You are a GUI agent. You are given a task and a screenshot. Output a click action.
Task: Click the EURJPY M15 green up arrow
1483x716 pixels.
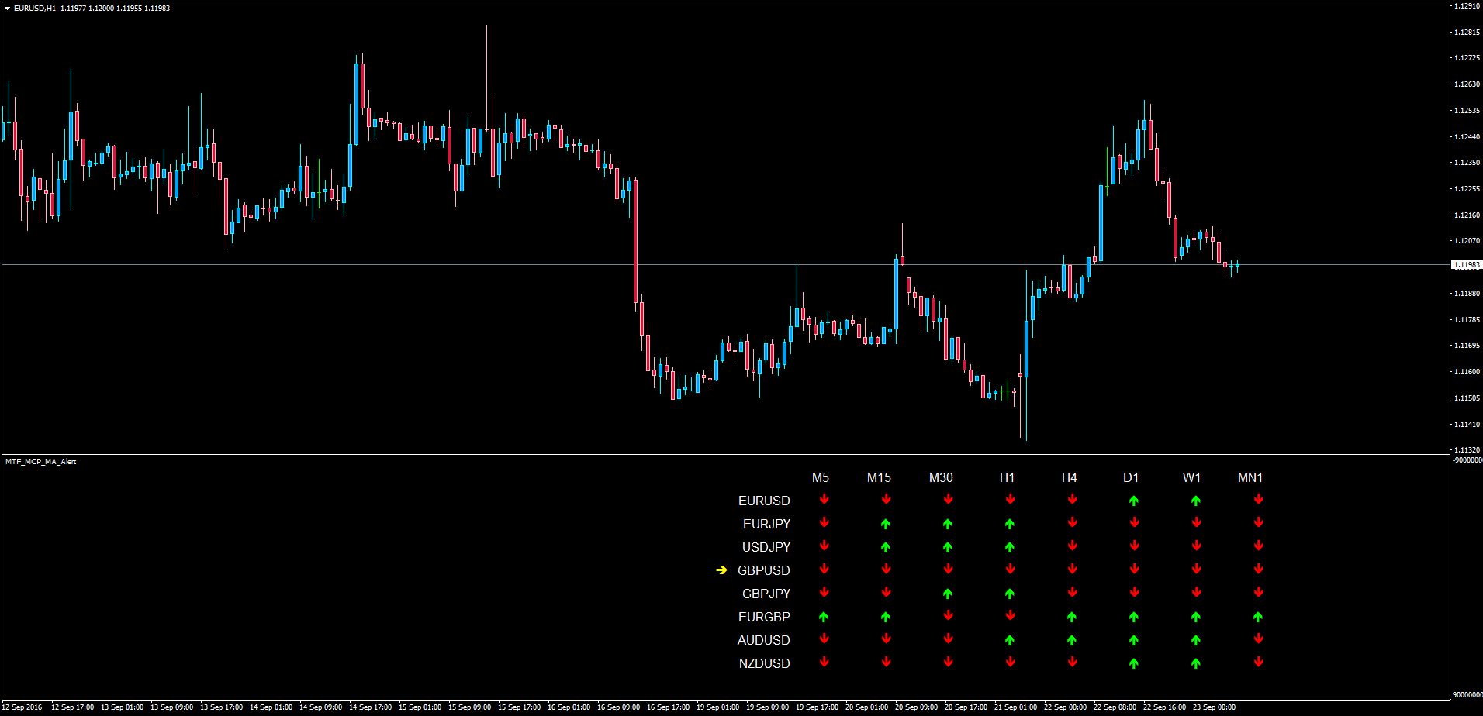(x=885, y=524)
